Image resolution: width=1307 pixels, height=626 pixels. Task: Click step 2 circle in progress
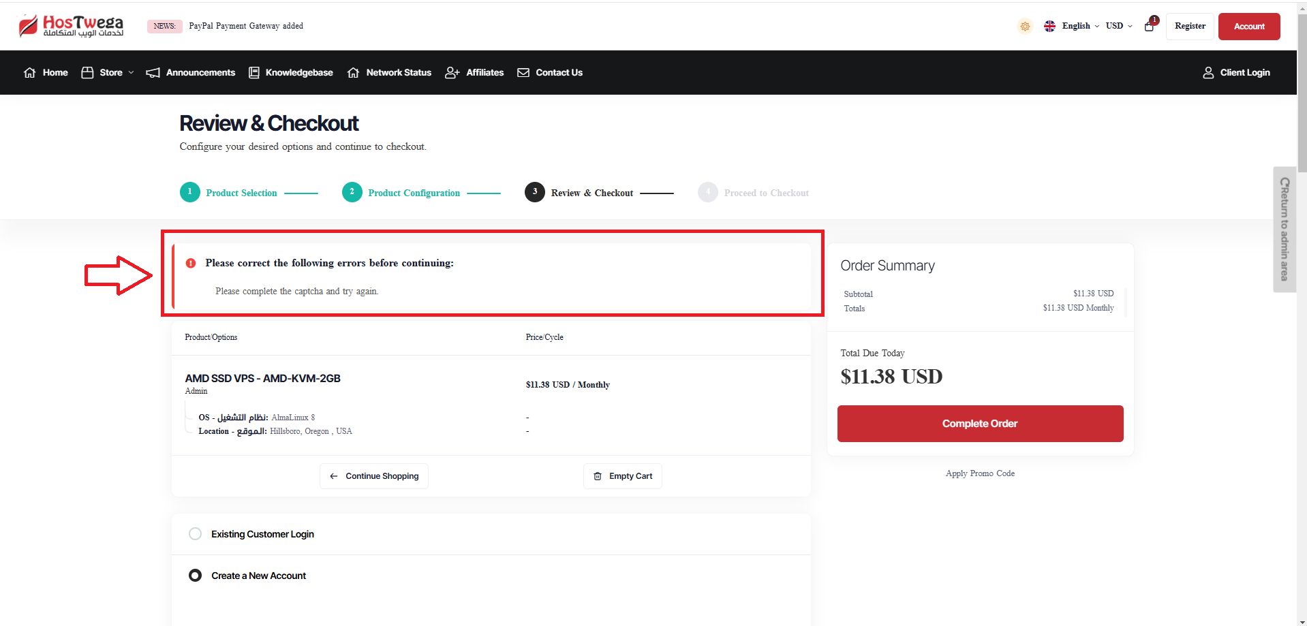click(x=352, y=192)
